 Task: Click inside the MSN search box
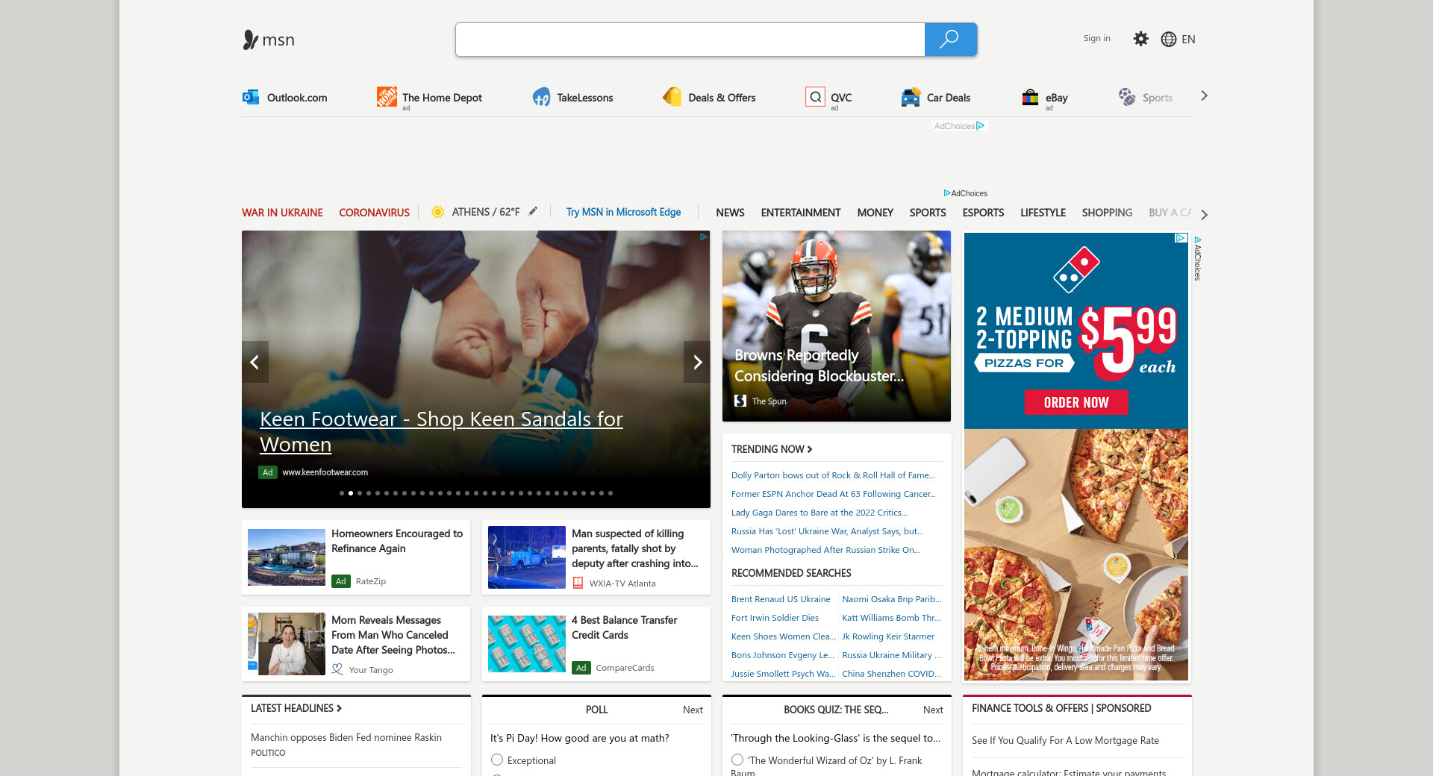click(x=690, y=40)
